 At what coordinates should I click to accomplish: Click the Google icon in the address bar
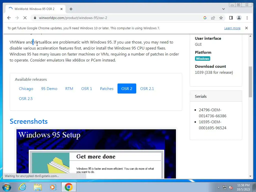(x=205, y=18)
